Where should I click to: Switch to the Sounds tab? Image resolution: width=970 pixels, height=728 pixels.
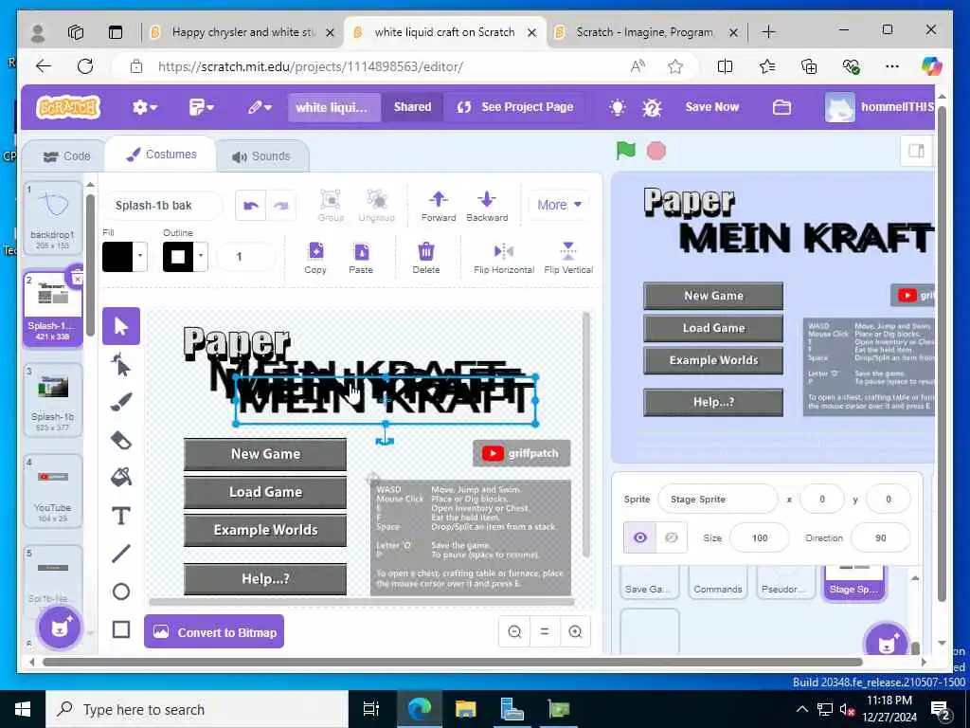[x=261, y=156]
